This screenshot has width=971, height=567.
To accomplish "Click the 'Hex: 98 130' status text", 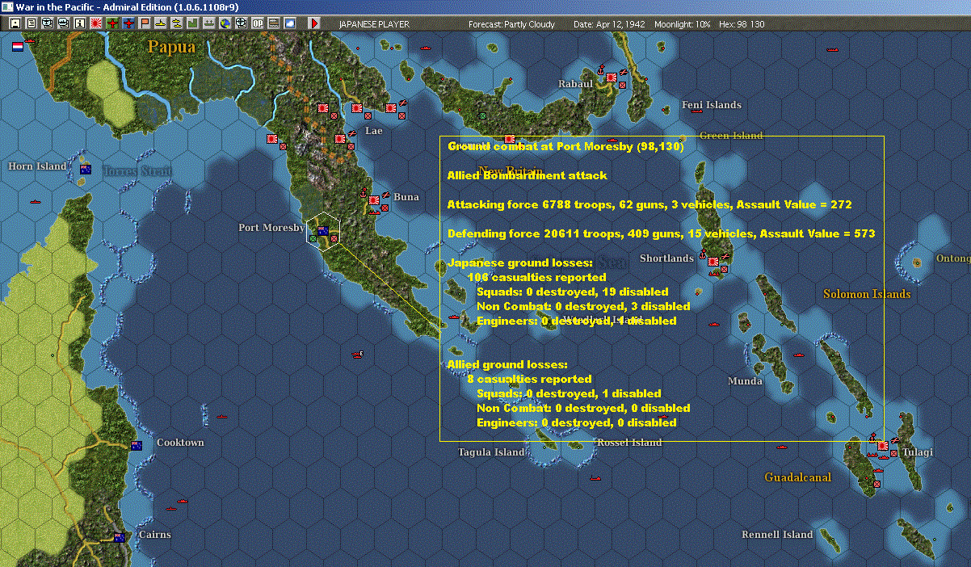I will (x=741, y=24).
